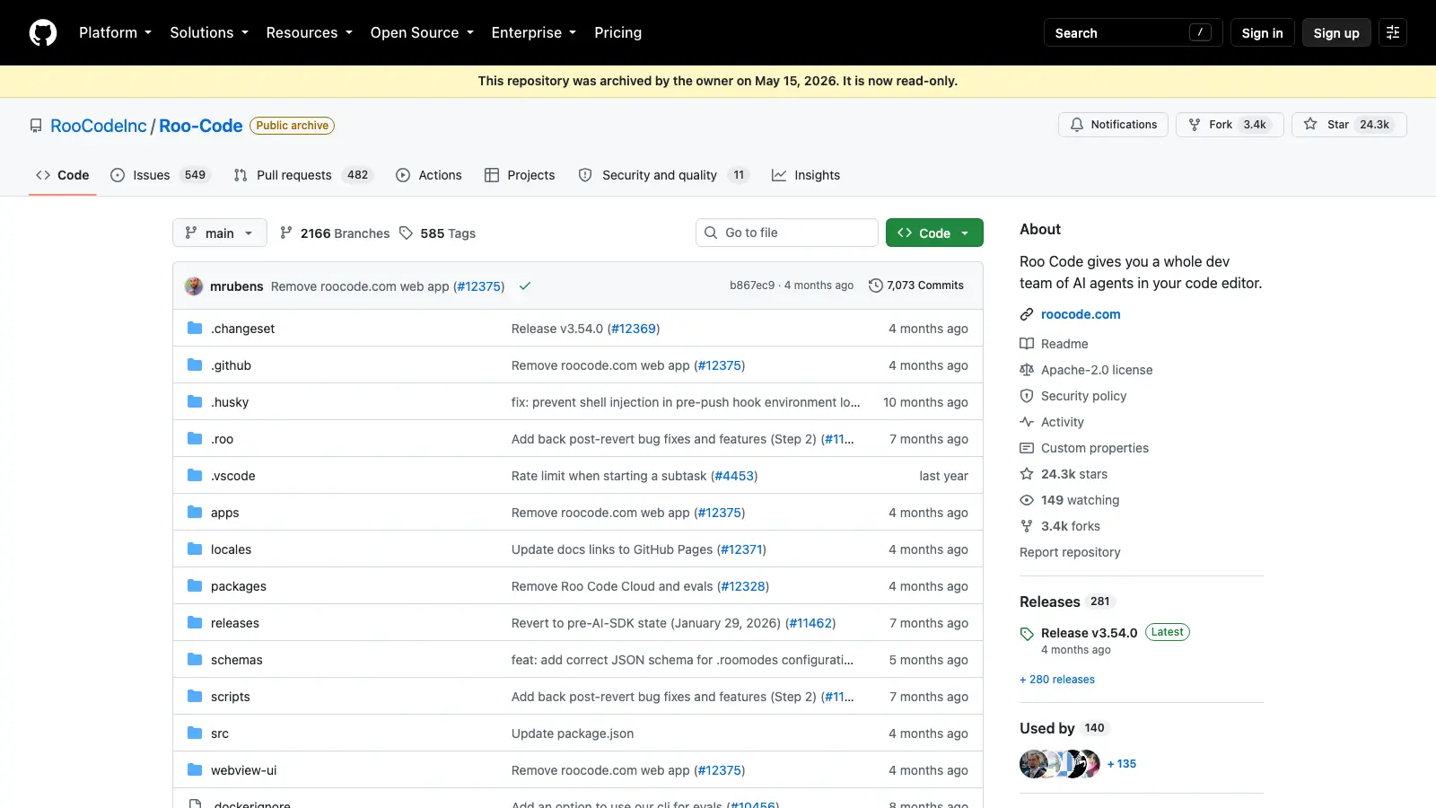Open the src folder
Screen dimensions: 1436x808
(220, 733)
